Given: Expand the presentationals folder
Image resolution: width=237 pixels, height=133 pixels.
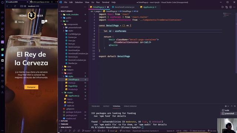Looking at the screenshot, I should click(75, 28).
